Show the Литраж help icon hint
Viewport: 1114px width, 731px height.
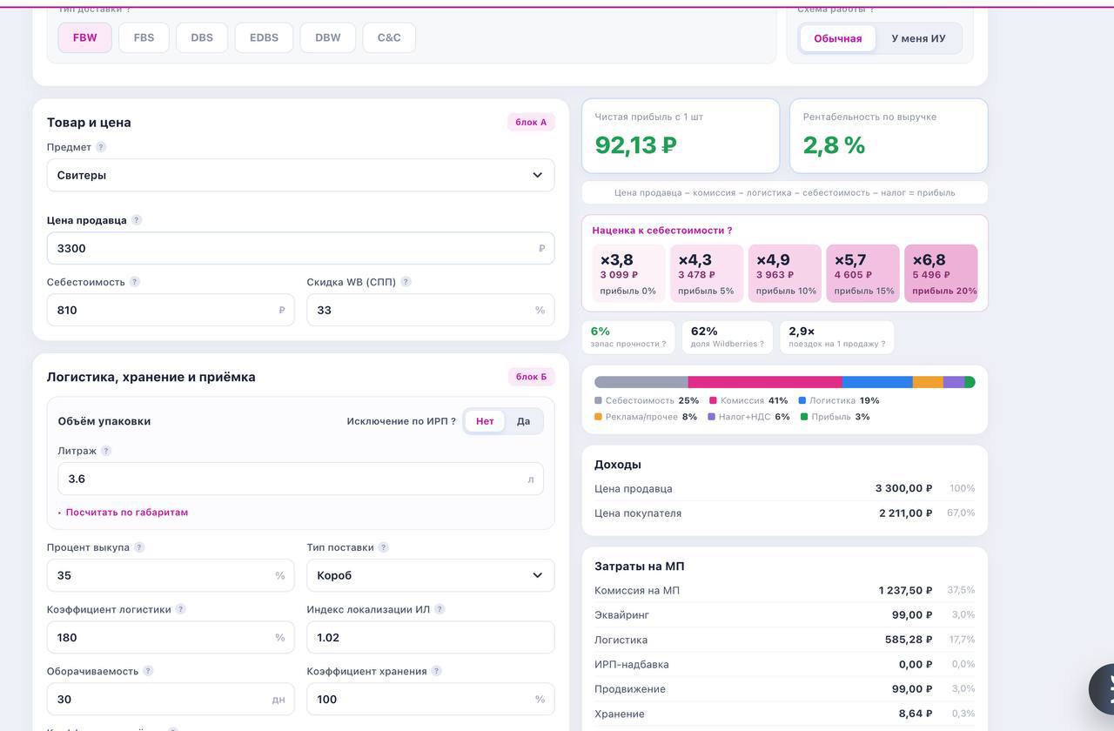(x=106, y=451)
